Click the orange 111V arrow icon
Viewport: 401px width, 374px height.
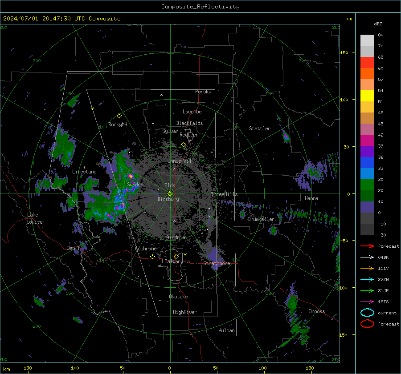[367, 268]
